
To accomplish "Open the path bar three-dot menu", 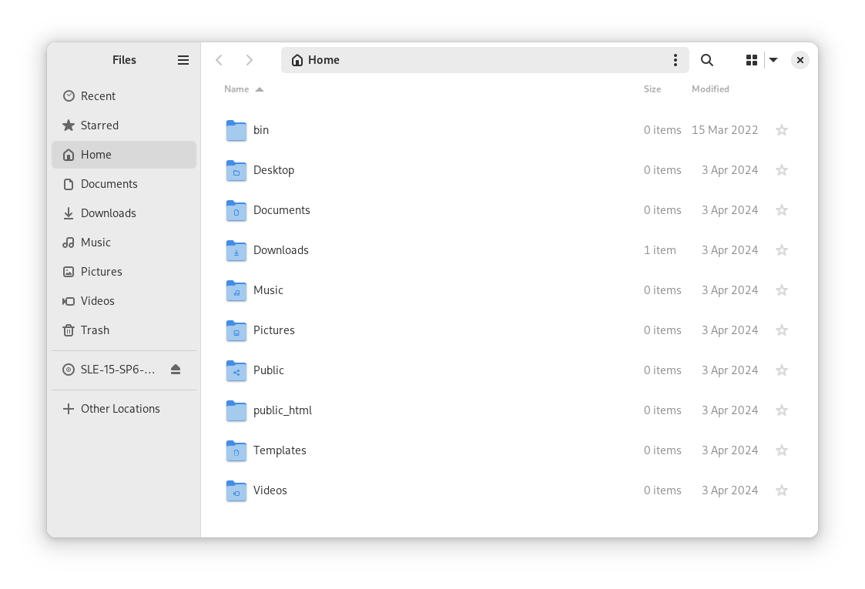I will click(x=675, y=60).
